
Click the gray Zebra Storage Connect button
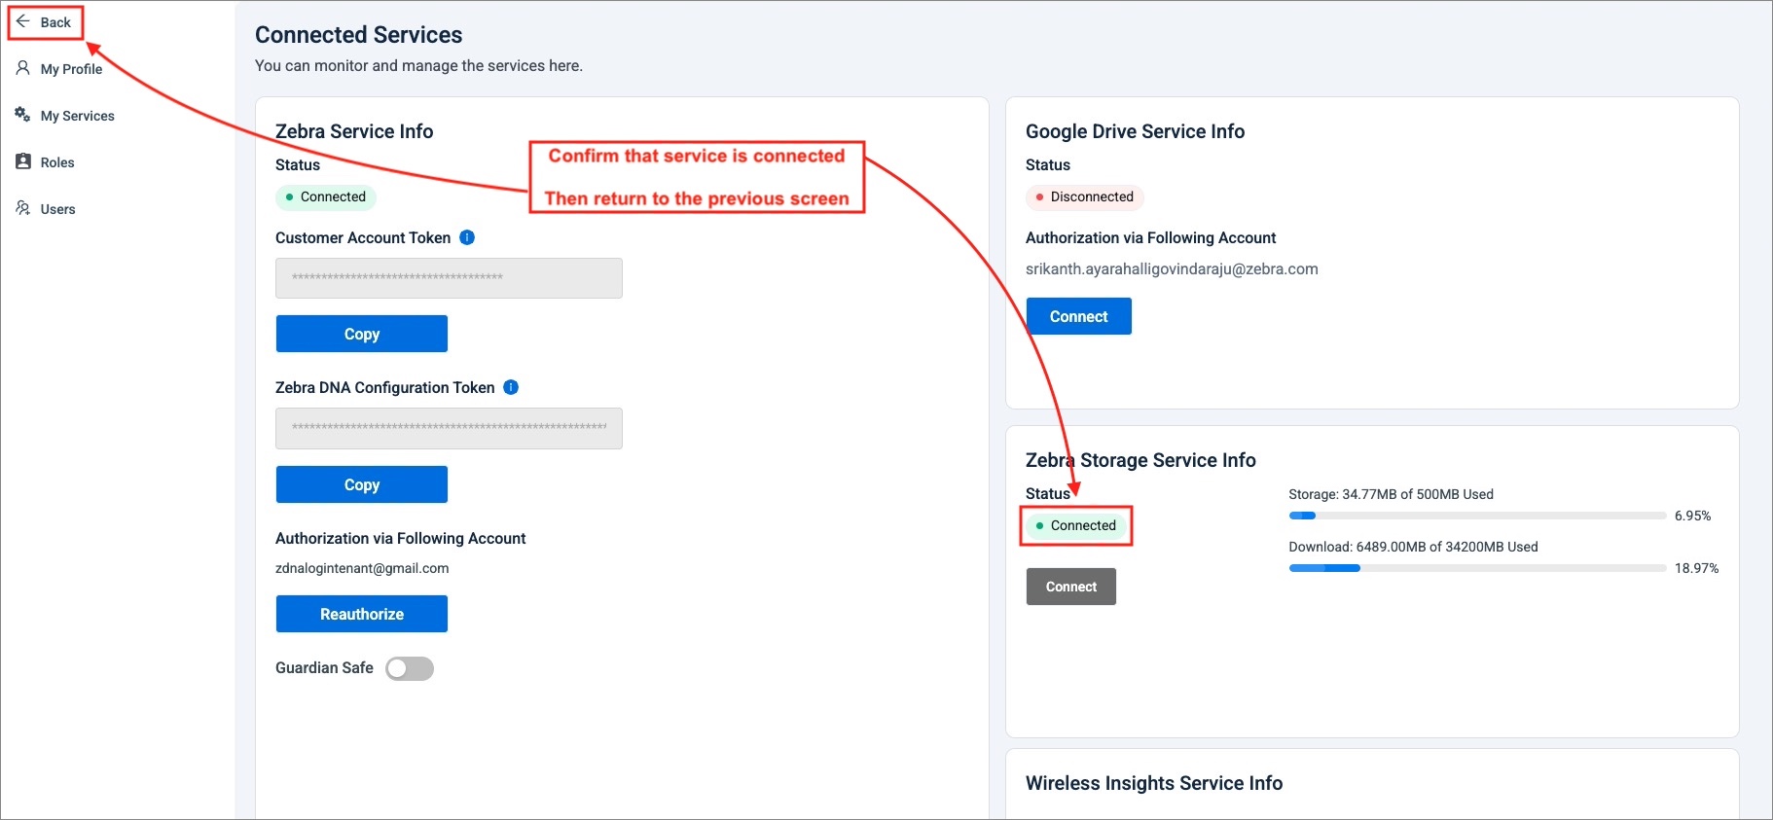click(1070, 587)
